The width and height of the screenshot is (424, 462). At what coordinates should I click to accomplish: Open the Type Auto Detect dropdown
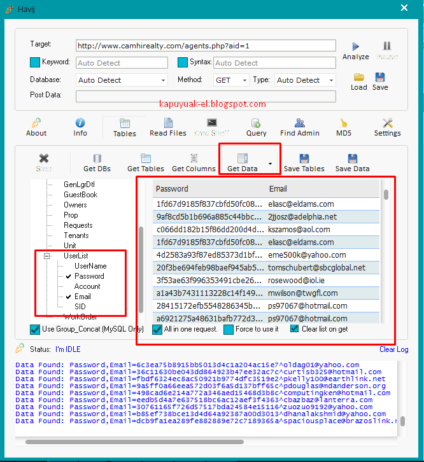click(x=305, y=80)
